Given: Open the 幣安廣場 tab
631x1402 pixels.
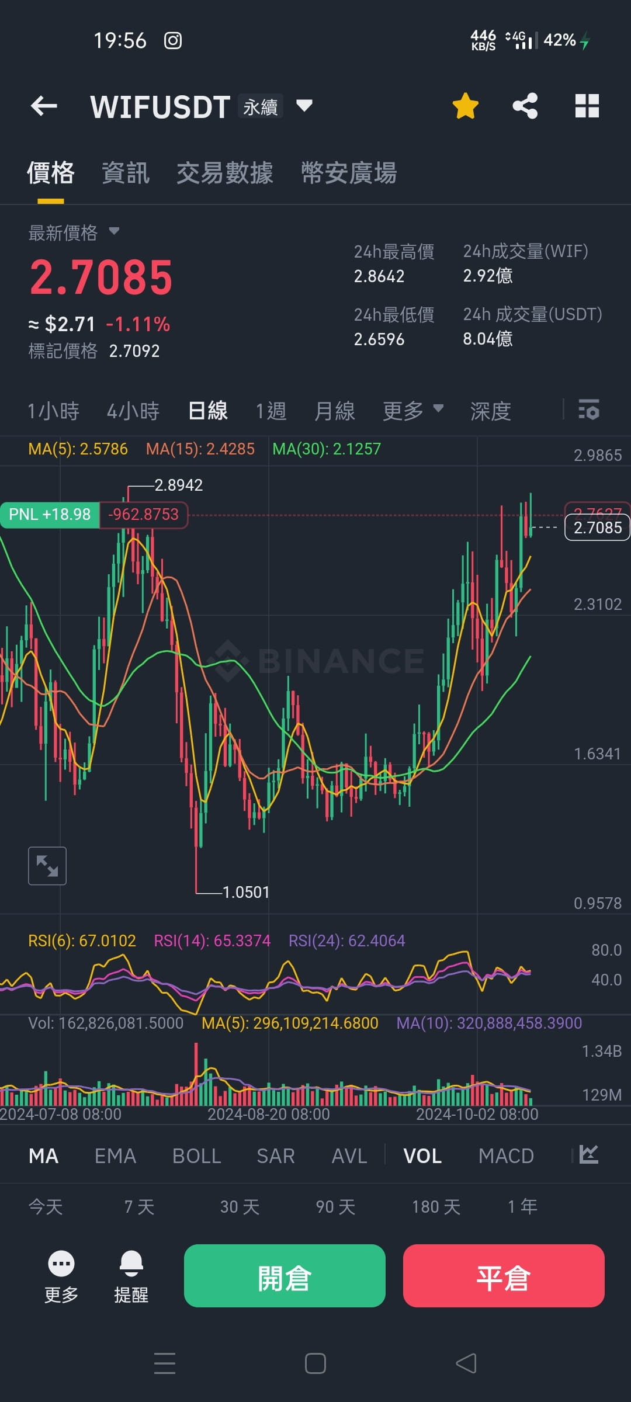Looking at the screenshot, I should [349, 173].
